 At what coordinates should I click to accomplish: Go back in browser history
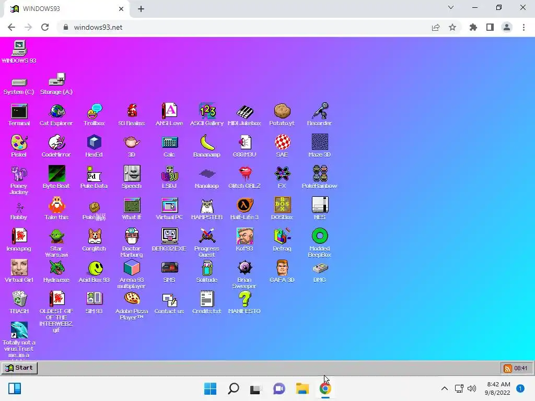11,27
